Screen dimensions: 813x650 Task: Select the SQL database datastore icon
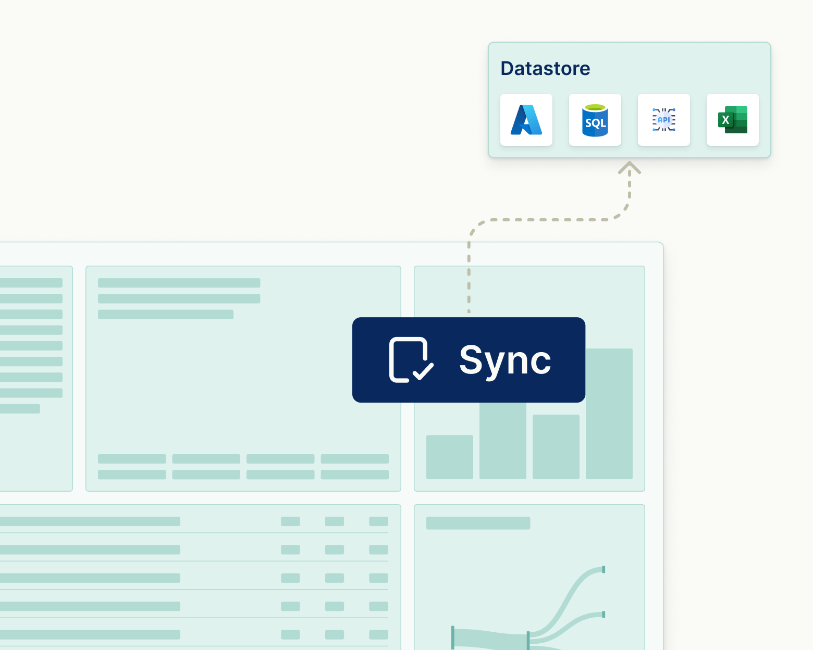pyautogui.click(x=595, y=120)
